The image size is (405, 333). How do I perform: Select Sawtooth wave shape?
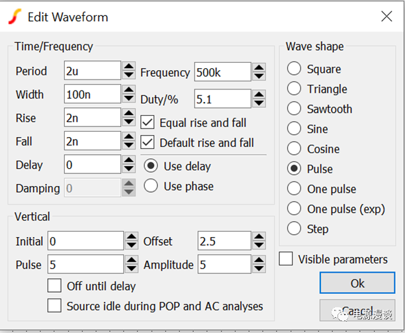pos(294,109)
